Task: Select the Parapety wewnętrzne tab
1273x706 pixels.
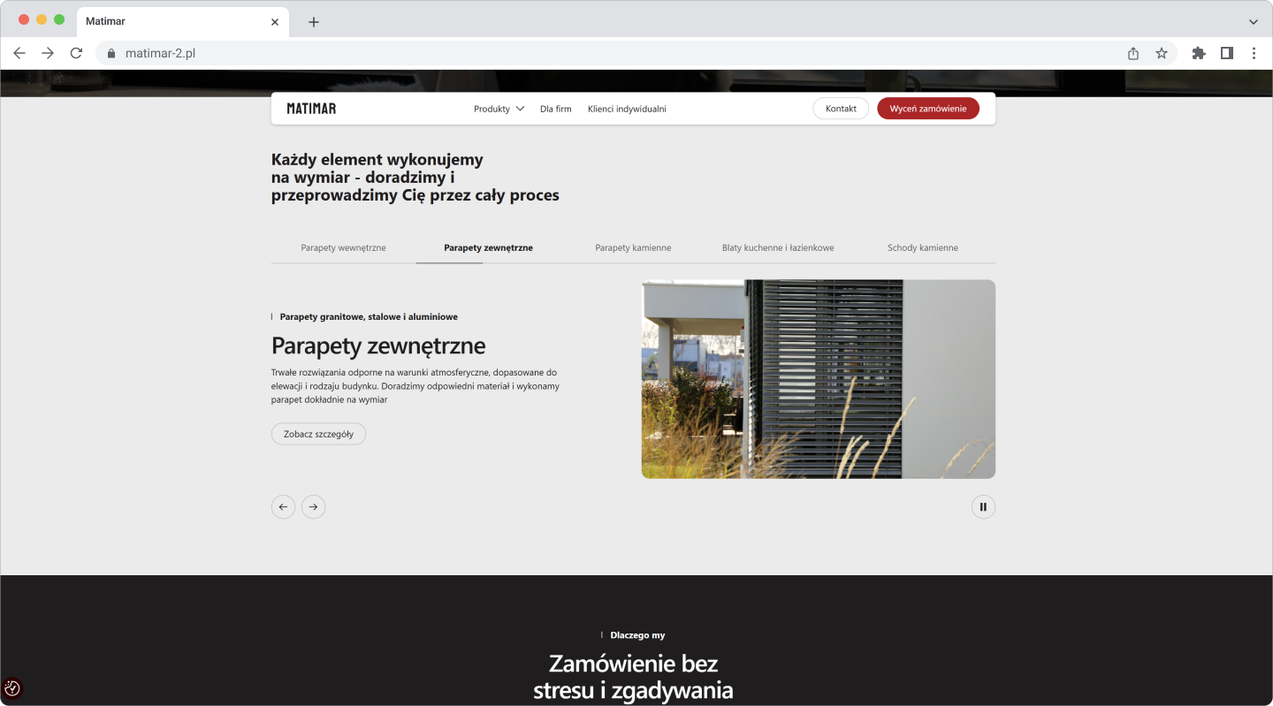Action: 343,248
